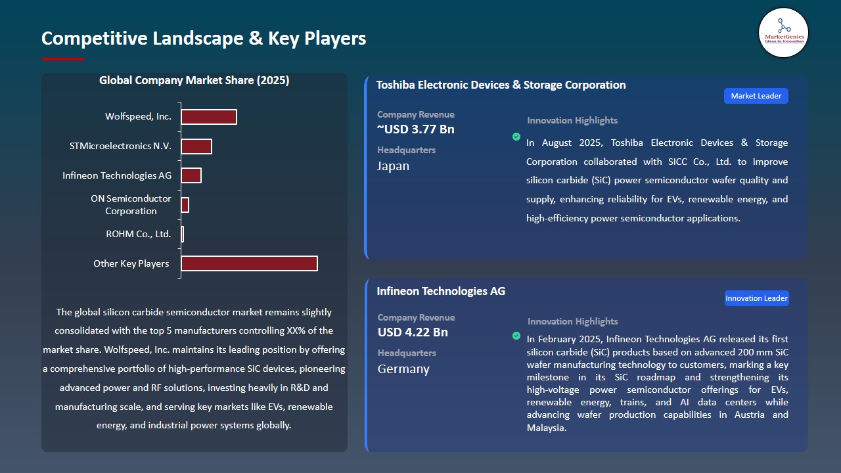
Task: Select the green checkmark in the Infineon highlights
Action: pos(516,335)
